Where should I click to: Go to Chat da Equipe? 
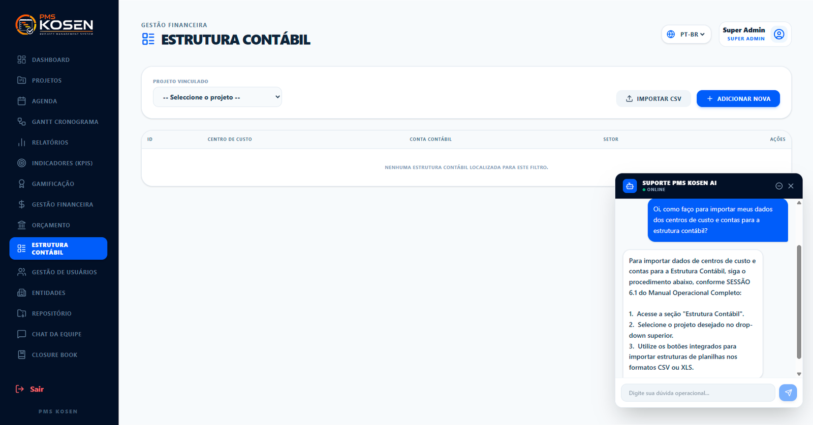(x=58, y=334)
